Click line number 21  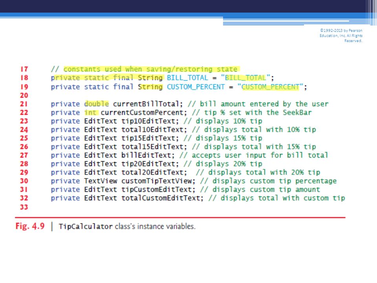24,104
